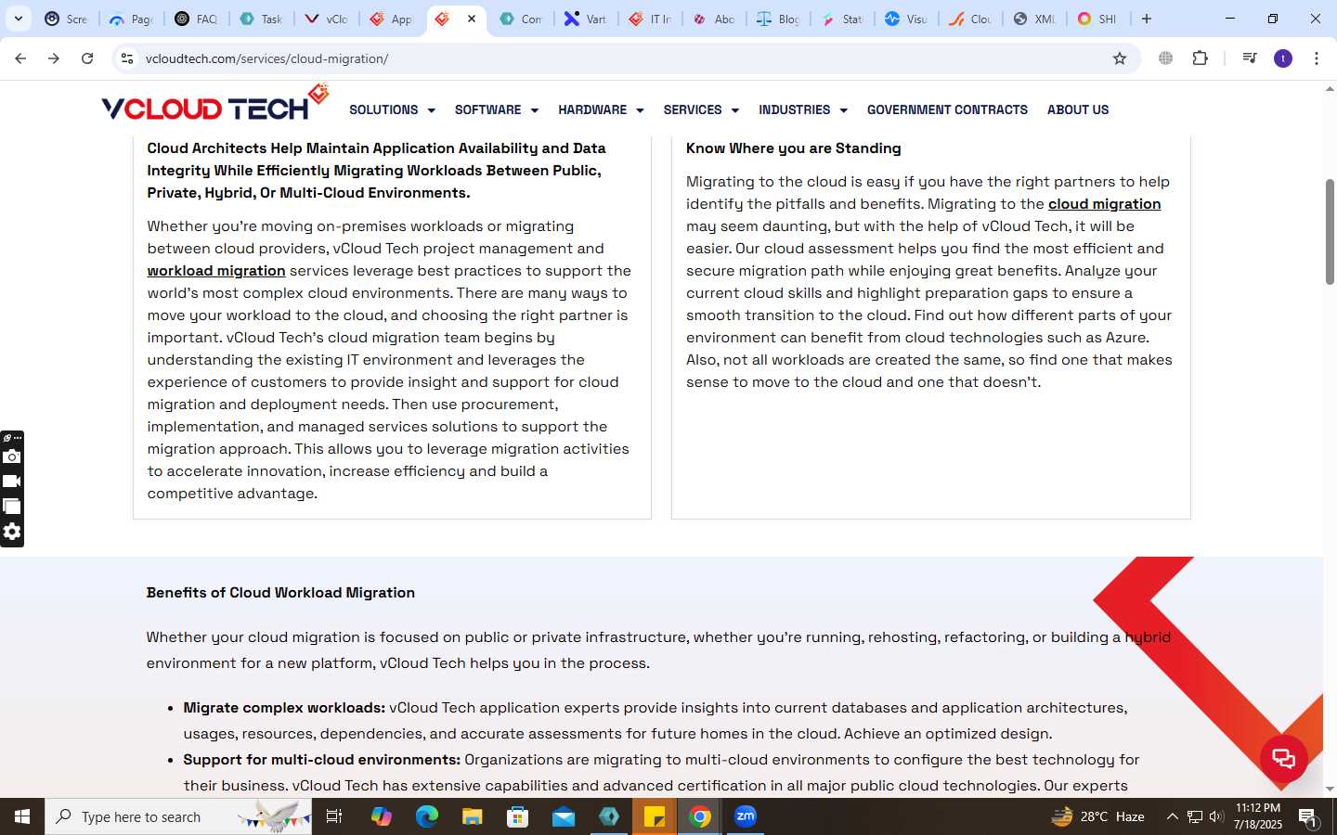Switch to the 'XML' browser tab
The width and height of the screenshot is (1337, 835).
[1033, 19]
